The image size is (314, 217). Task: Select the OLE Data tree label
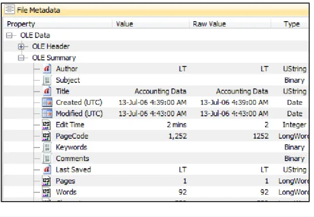tap(35, 35)
